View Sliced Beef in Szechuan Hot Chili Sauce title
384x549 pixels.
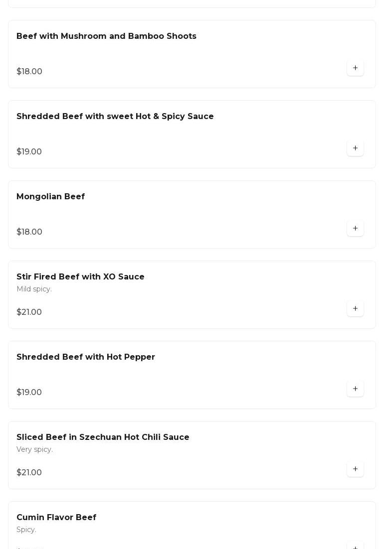tap(103, 437)
